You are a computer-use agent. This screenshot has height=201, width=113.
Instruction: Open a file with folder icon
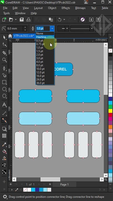(11, 20)
